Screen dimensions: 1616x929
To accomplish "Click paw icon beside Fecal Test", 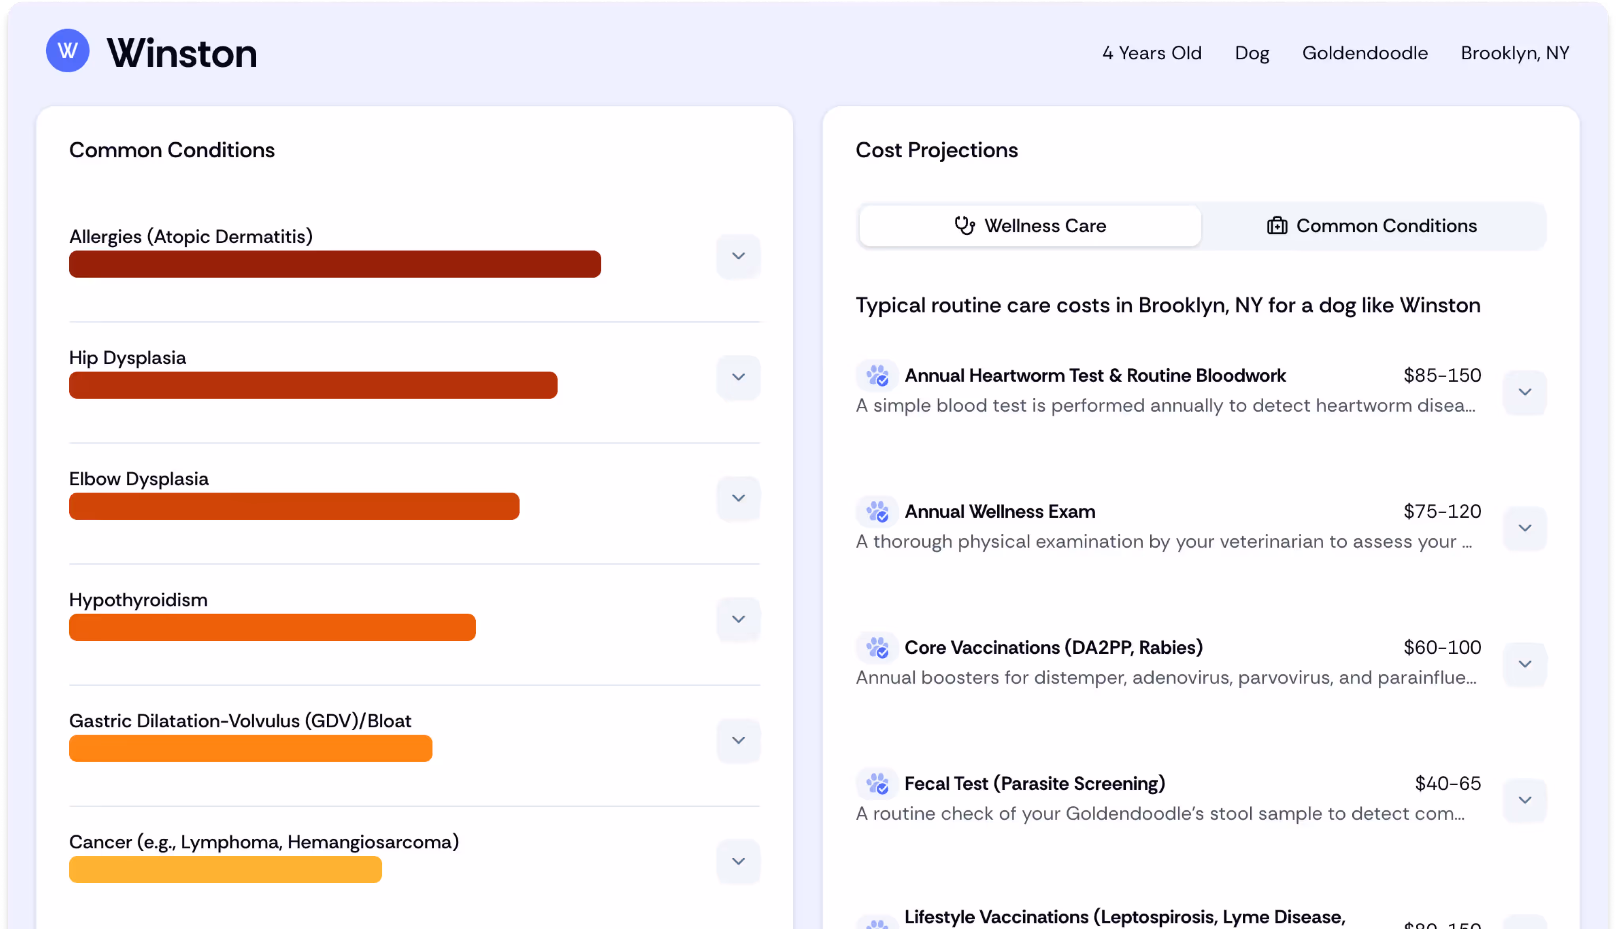I will tap(877, 784).
